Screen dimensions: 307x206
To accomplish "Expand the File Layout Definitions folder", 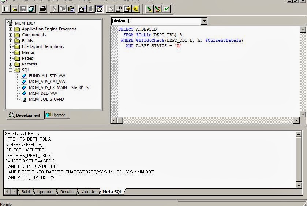I will coord(10,46).
